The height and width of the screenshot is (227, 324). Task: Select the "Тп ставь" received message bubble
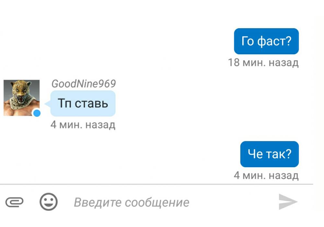click(83, 103)
